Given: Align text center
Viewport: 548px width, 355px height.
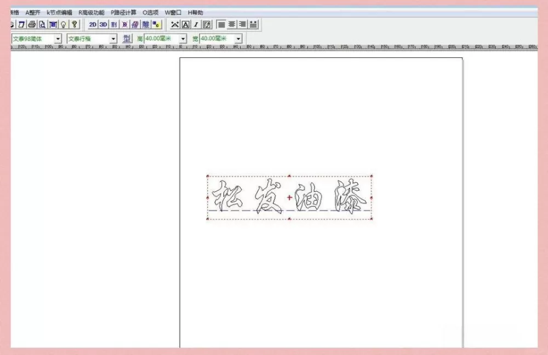Looking at the screenshot, I should [232, 25].
